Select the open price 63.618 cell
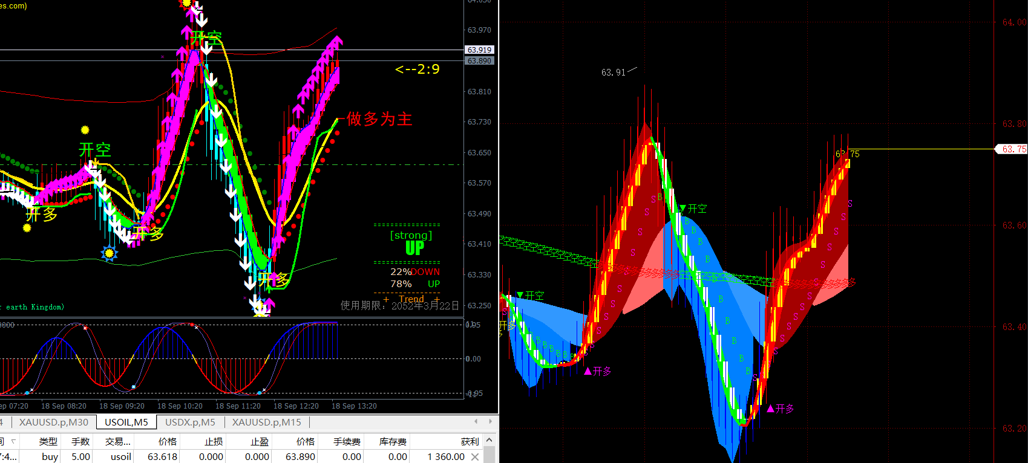 (x=163, y=456)
